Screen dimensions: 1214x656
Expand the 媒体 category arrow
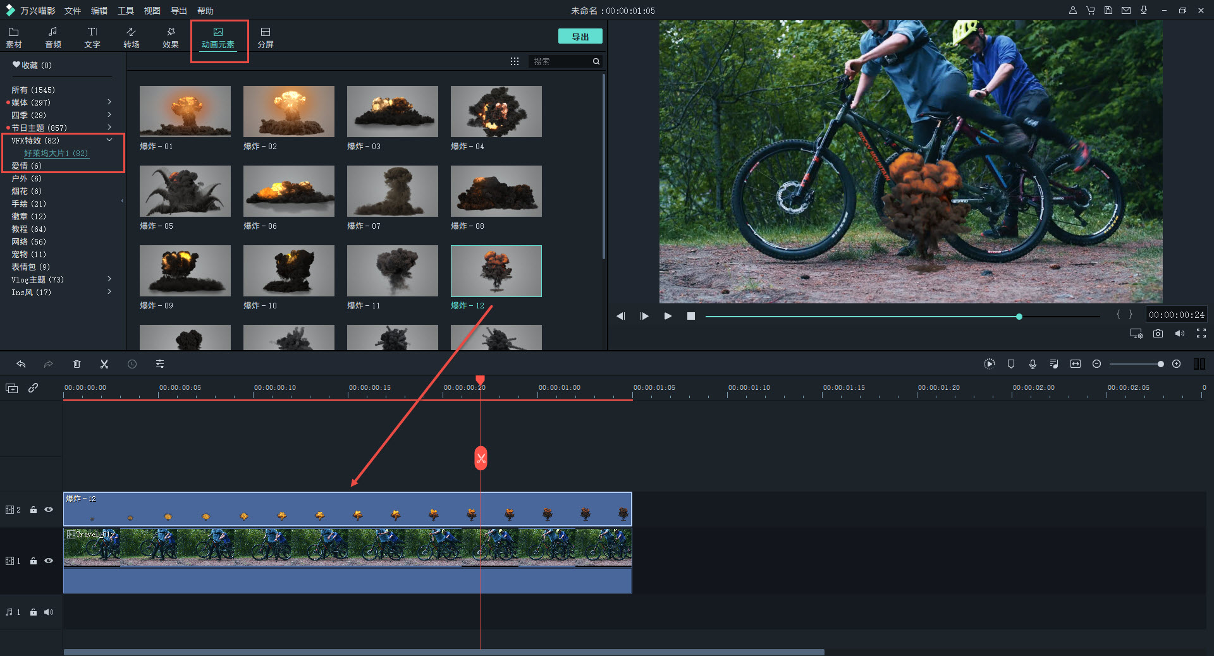pyautogui.click(x=109, y=102)
